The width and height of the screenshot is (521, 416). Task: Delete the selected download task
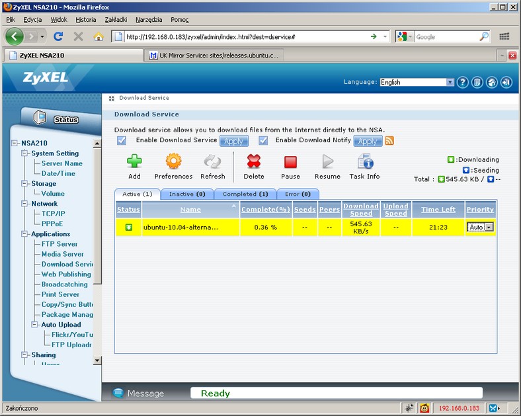pyautogui.click(x=253, y=162)
